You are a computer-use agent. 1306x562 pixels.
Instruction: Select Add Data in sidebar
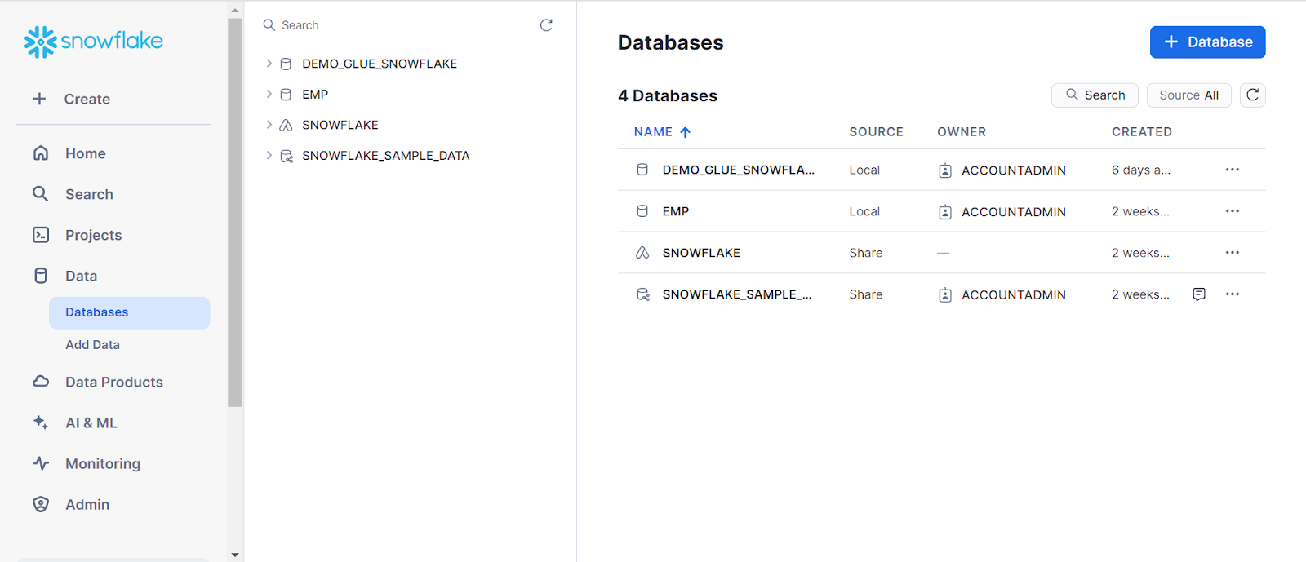(x=92, y=345)
